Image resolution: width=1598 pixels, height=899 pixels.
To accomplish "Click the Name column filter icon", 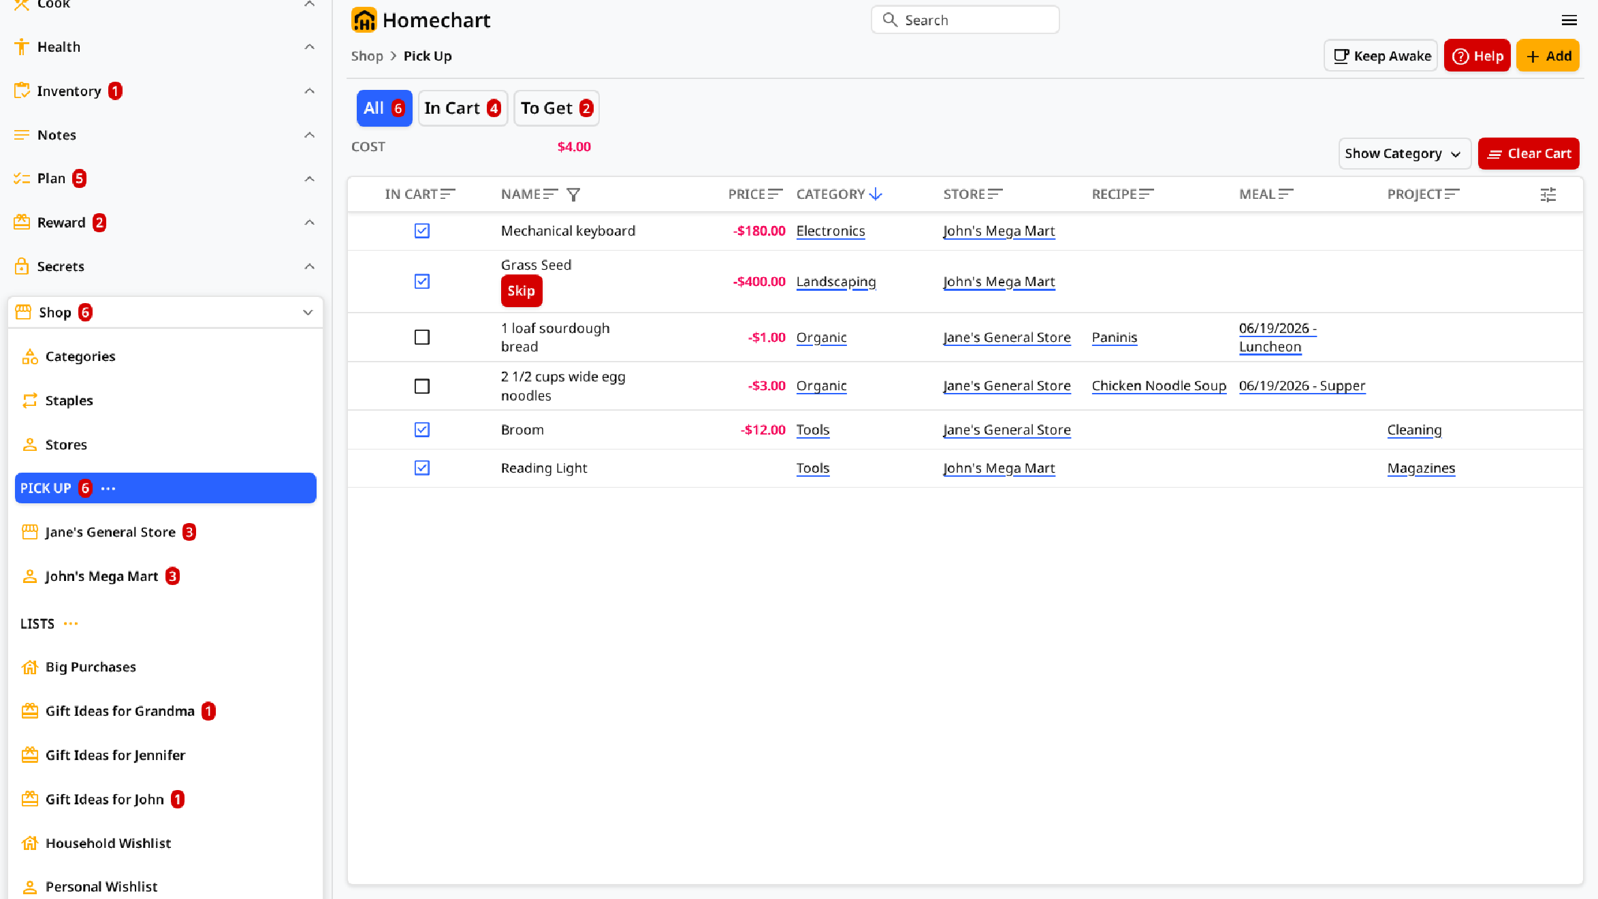I will 573,195.
